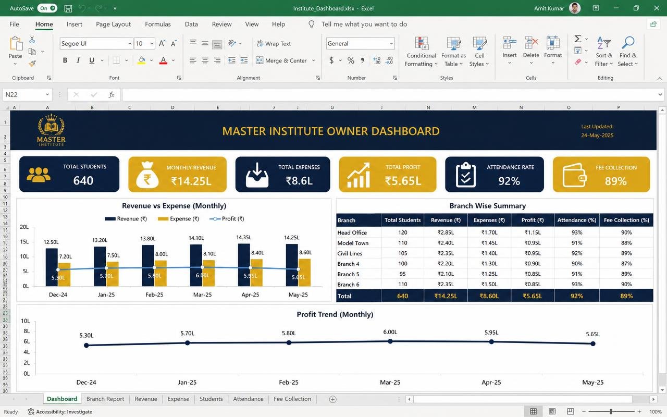Toggle Bold formatting
Image resolution: width=667 pixels, height=417 pixels.
tap(65, 60)
